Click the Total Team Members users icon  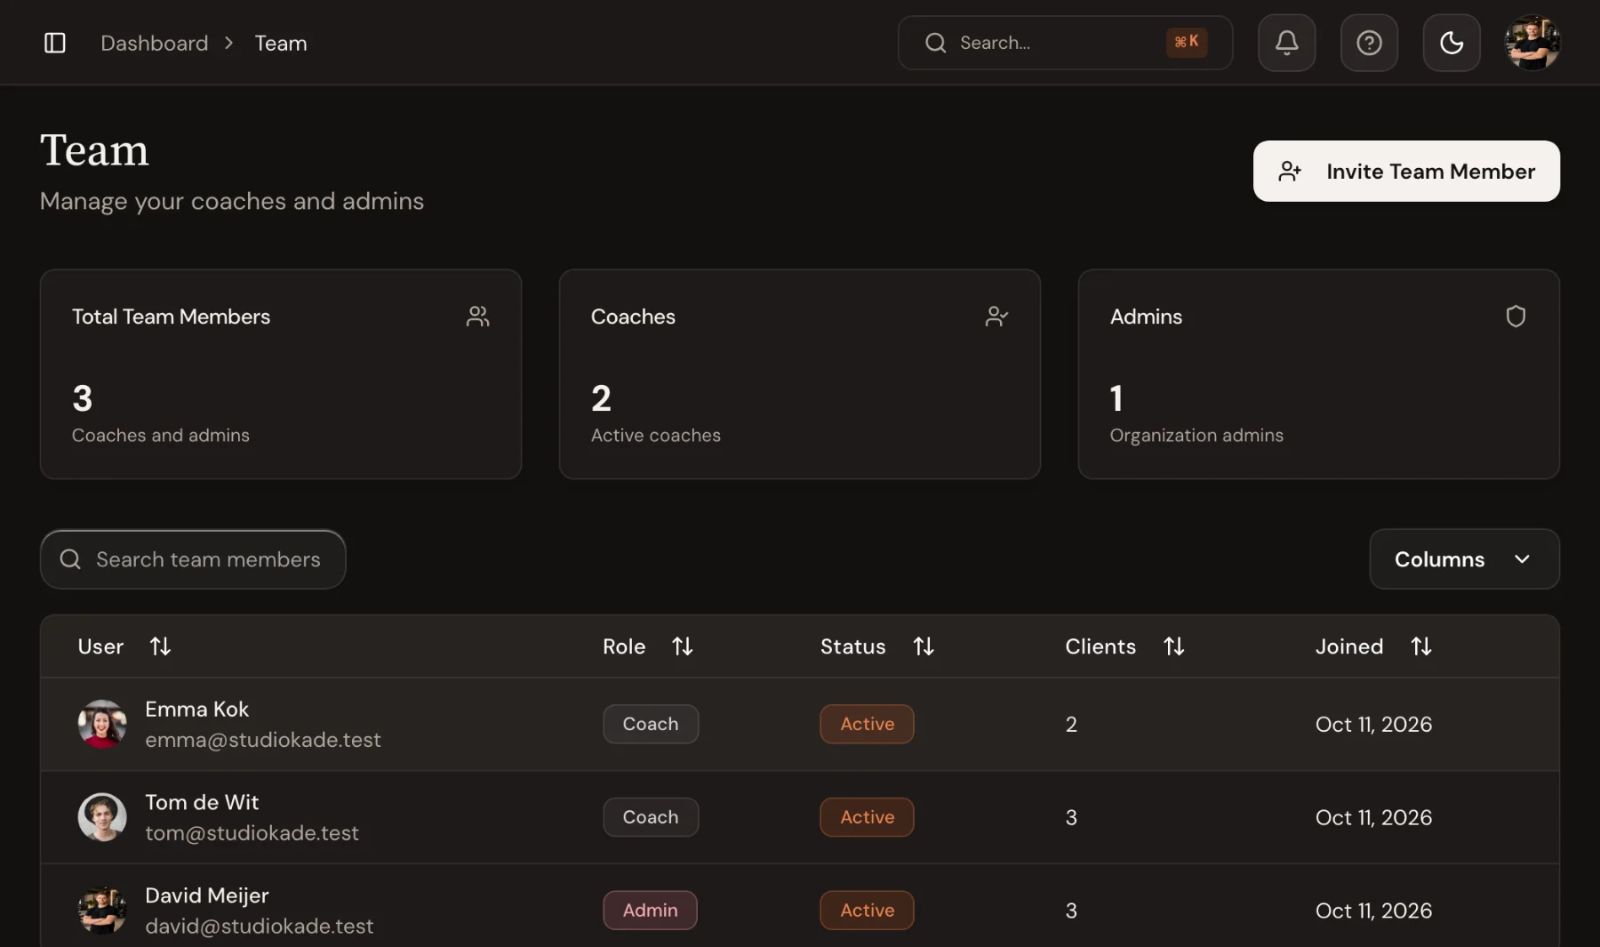click(478, 317)
